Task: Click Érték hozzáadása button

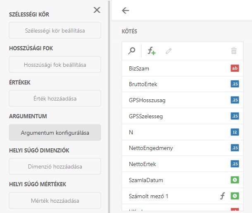Action: (55, 98)
